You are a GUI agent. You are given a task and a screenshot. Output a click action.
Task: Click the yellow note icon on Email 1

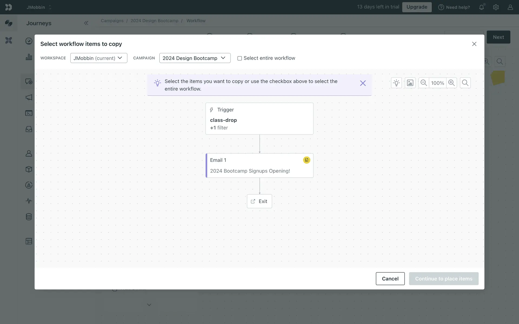pos(307,160)
